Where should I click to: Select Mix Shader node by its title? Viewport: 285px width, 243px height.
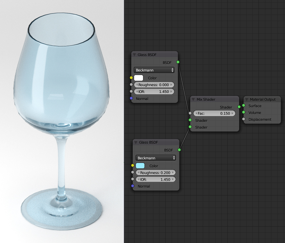[206, 99]
